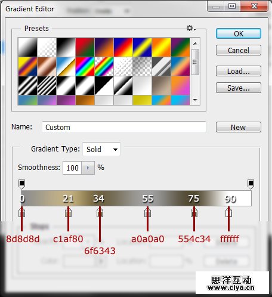The image size is (272, 297).
Task: Pick the transparent stripes gradient preset
Action: tap(123, 66)
